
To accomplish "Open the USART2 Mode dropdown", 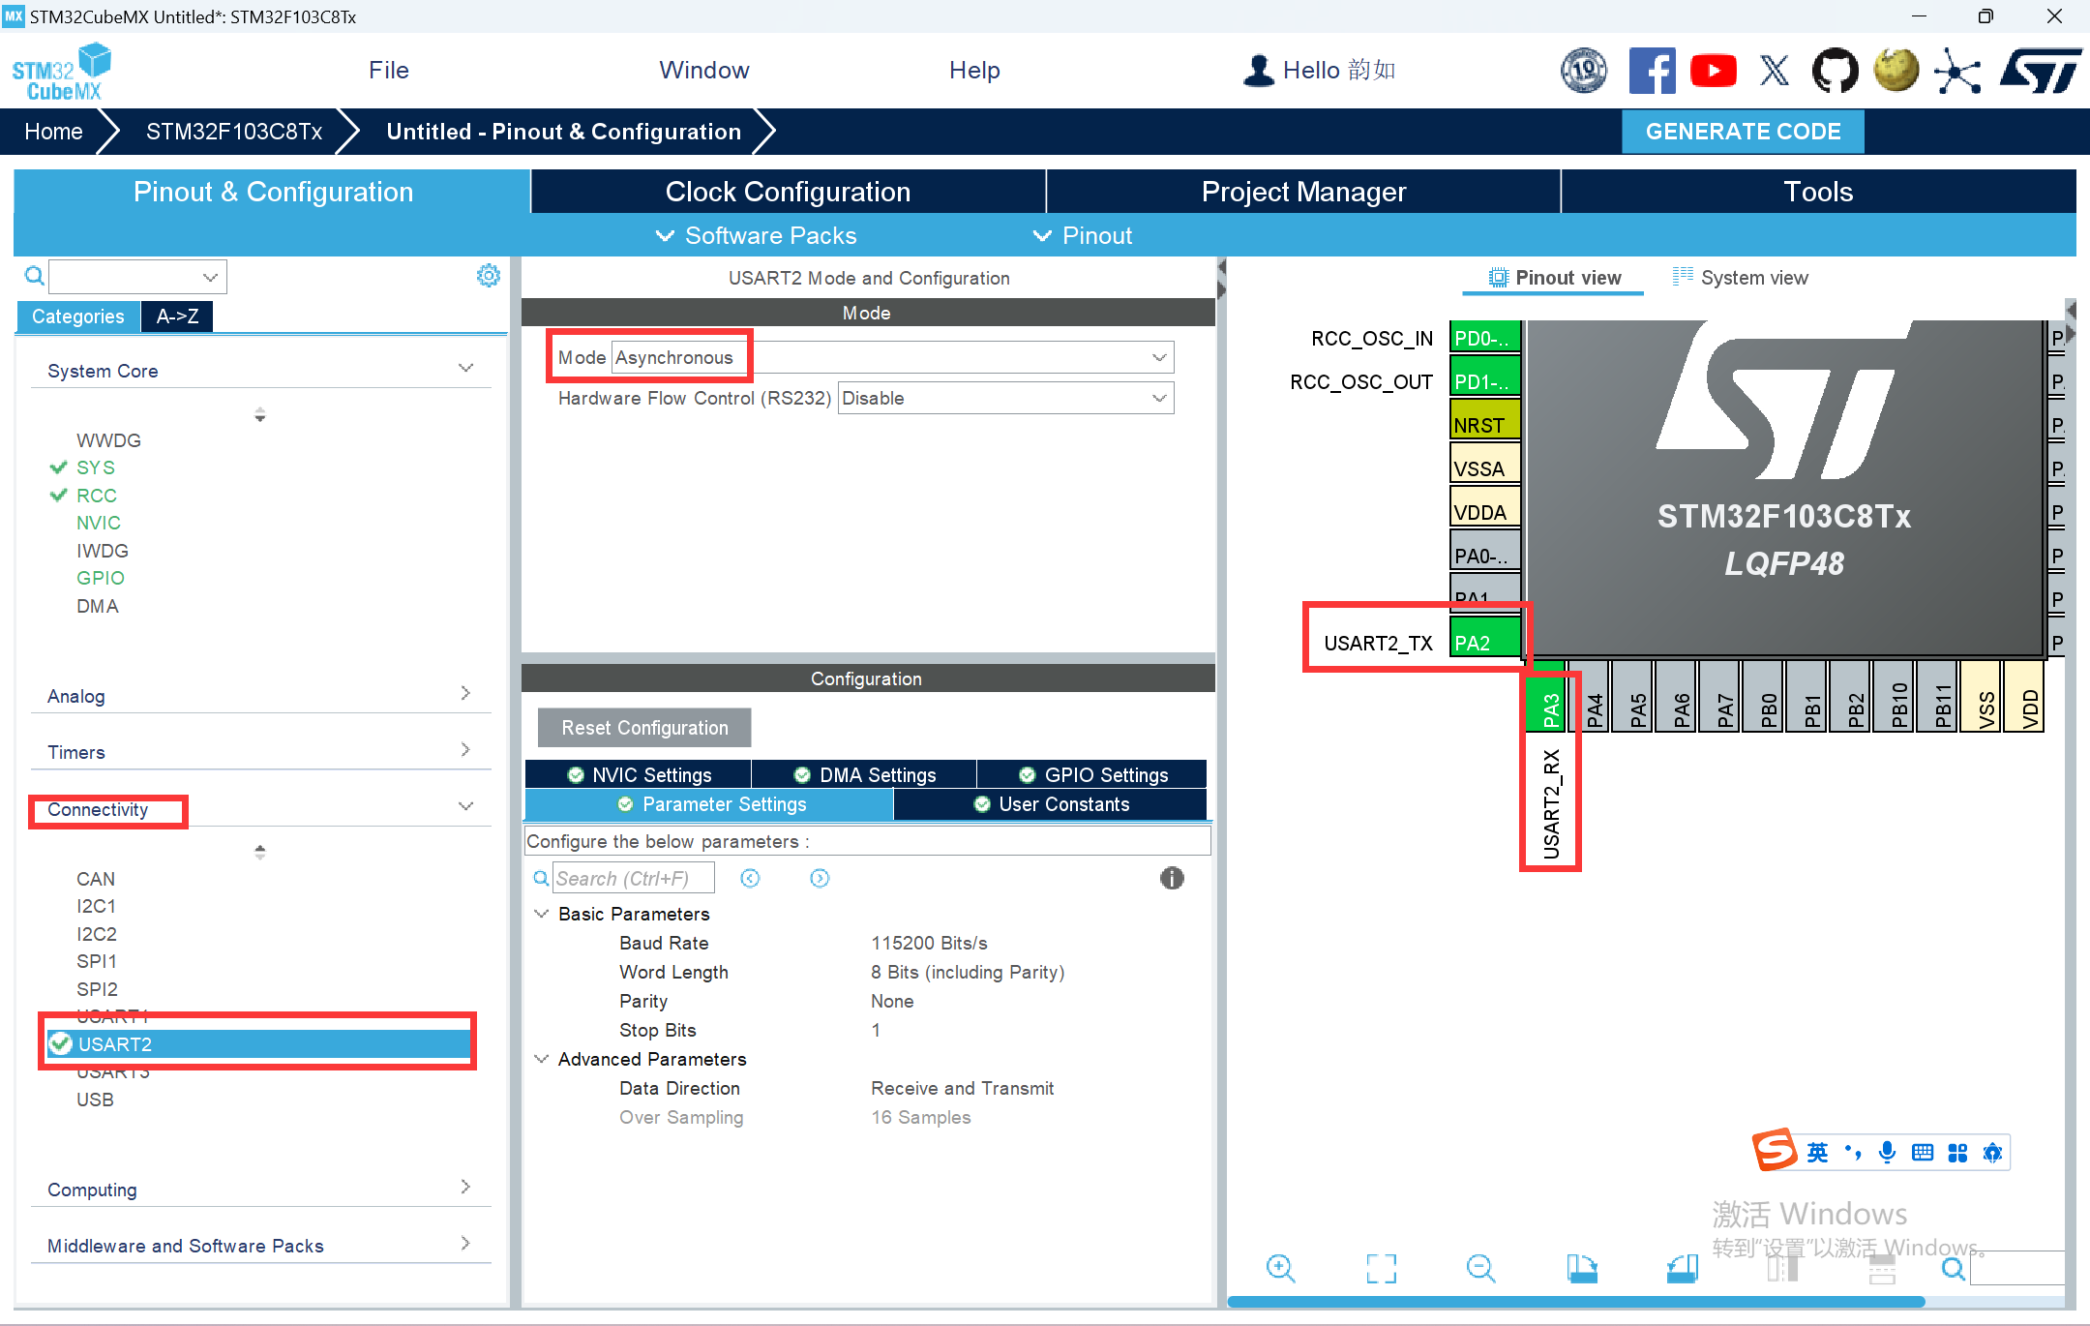I will [891, 357].
